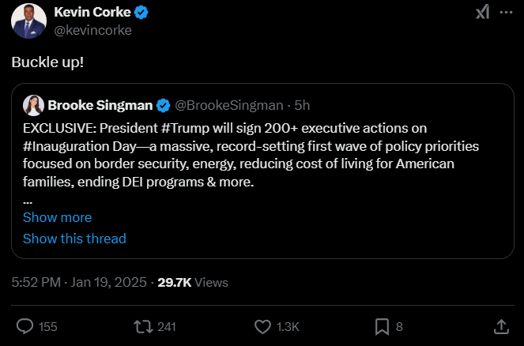The width and height of the screenshot is (524, 346).
Task: Open the @kevincorke handle link
Action: [92, 31]
